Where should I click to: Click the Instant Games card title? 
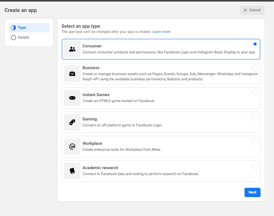pos(96,95)
